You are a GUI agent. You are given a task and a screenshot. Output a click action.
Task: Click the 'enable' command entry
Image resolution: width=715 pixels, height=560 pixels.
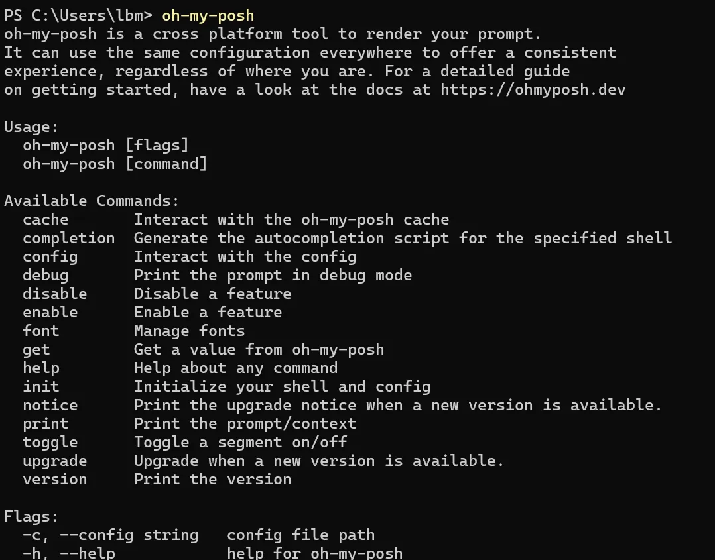point(50,312)
